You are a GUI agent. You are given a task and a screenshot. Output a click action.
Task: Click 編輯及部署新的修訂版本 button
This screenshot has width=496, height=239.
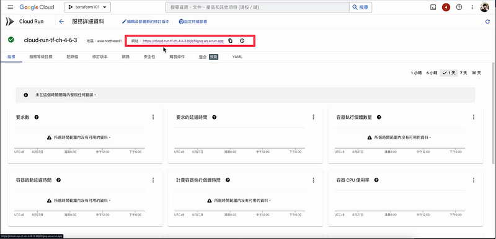click(146, 22)
